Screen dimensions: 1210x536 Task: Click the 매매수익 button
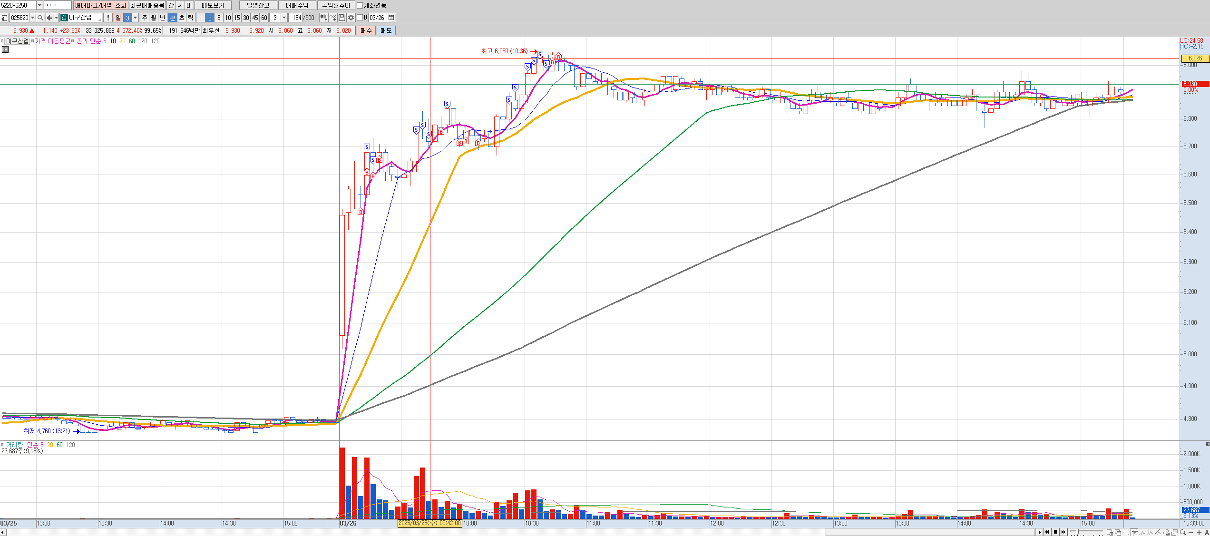coord(297,5)
